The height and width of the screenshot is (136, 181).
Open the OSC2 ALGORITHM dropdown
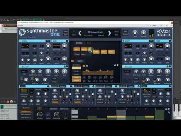pyautogui.click(x=128, y=53)
